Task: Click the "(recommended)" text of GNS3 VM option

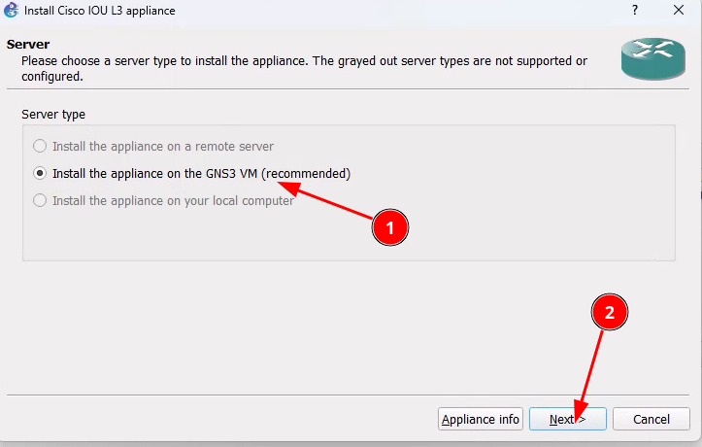Action: coord(306,174)
